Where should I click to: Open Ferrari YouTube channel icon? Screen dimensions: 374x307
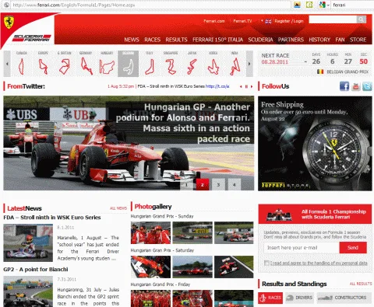[x=356, y=86]
